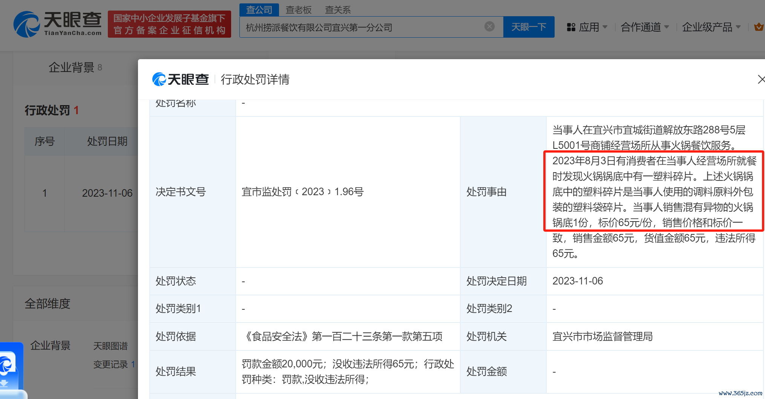Screen dimensions: 765x399
Task: Expand the 企业级产品 dropdown
Action: coord(711,27)
